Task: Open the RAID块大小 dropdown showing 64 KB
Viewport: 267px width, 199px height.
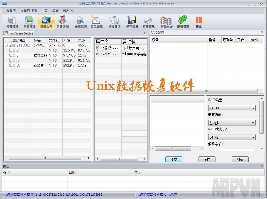Action: click(232, 137)
